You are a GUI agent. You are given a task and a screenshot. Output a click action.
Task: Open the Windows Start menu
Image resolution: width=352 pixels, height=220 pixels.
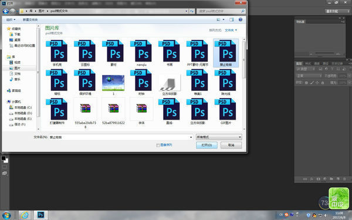pyautogui.click(x=6, y=215)
